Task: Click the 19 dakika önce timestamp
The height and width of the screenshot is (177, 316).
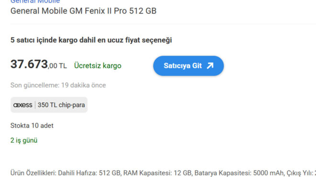Action: (83, 85)
